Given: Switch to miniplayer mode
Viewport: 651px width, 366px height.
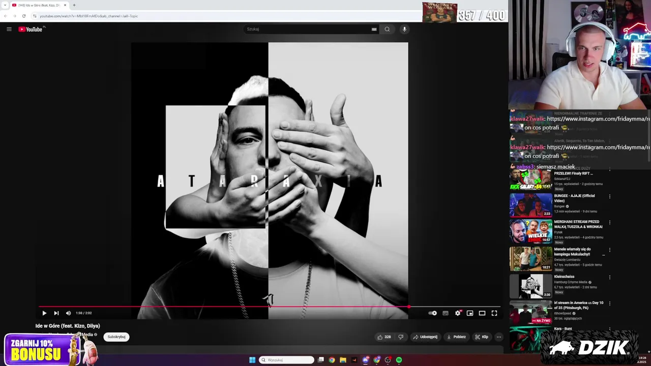Looking at the screenshot, I should click(470, 313).
